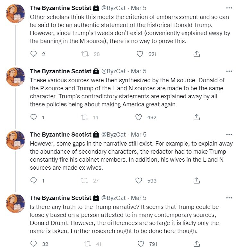
Task: Like the tweet with 593 likes
Action: pyautogui.click(x=138, y=181)
